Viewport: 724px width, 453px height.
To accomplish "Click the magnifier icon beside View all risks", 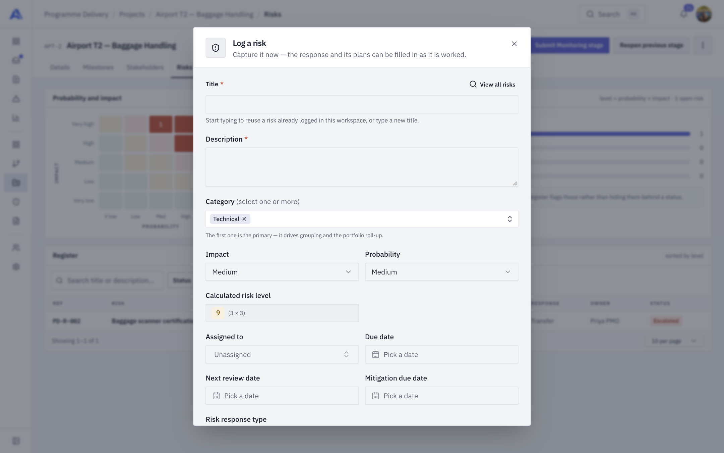I will coord(473,84).
